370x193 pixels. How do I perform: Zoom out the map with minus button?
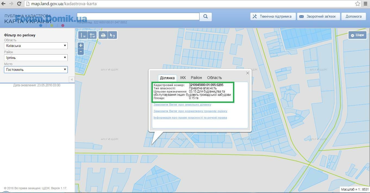tap(81, 52)
